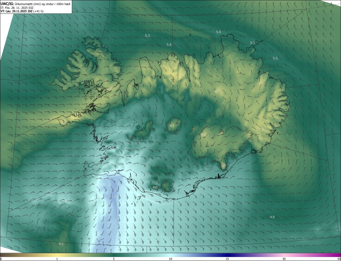Click the 4.9 value label over the ocean
This screenshot has height=261, width=341.
272,217
